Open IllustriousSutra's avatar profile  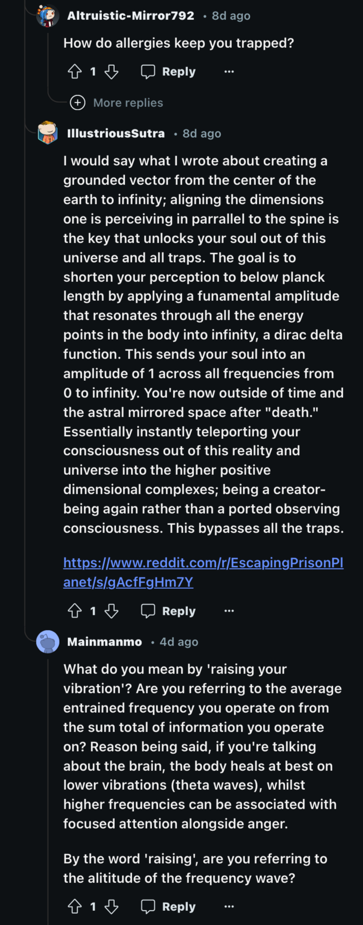(48, 133)
